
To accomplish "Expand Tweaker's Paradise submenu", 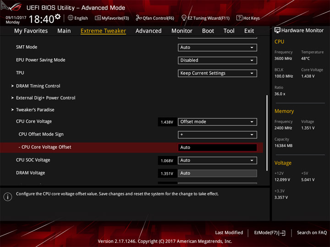I will [33, 110].
